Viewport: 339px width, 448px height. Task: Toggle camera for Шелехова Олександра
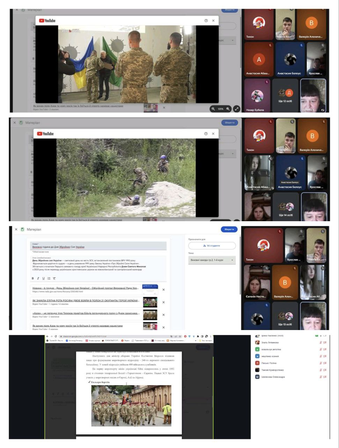(325, 377)
